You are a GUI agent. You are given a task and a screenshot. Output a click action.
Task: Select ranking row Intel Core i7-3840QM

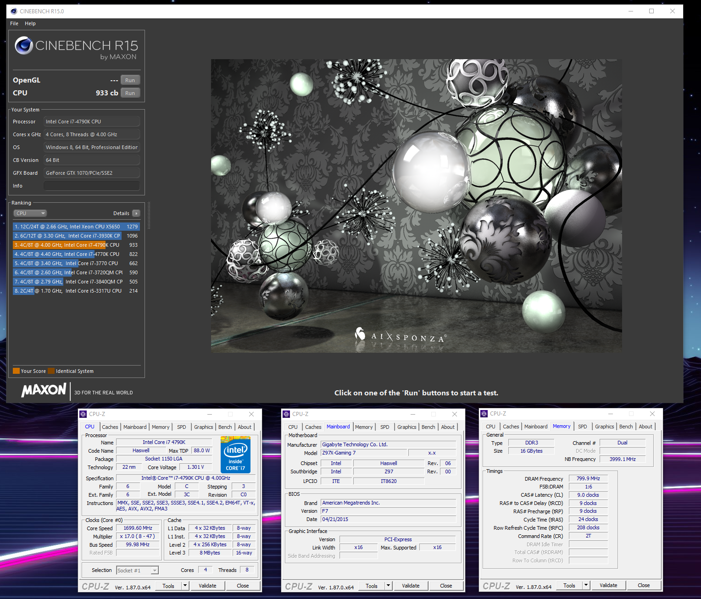pos(76,282)
